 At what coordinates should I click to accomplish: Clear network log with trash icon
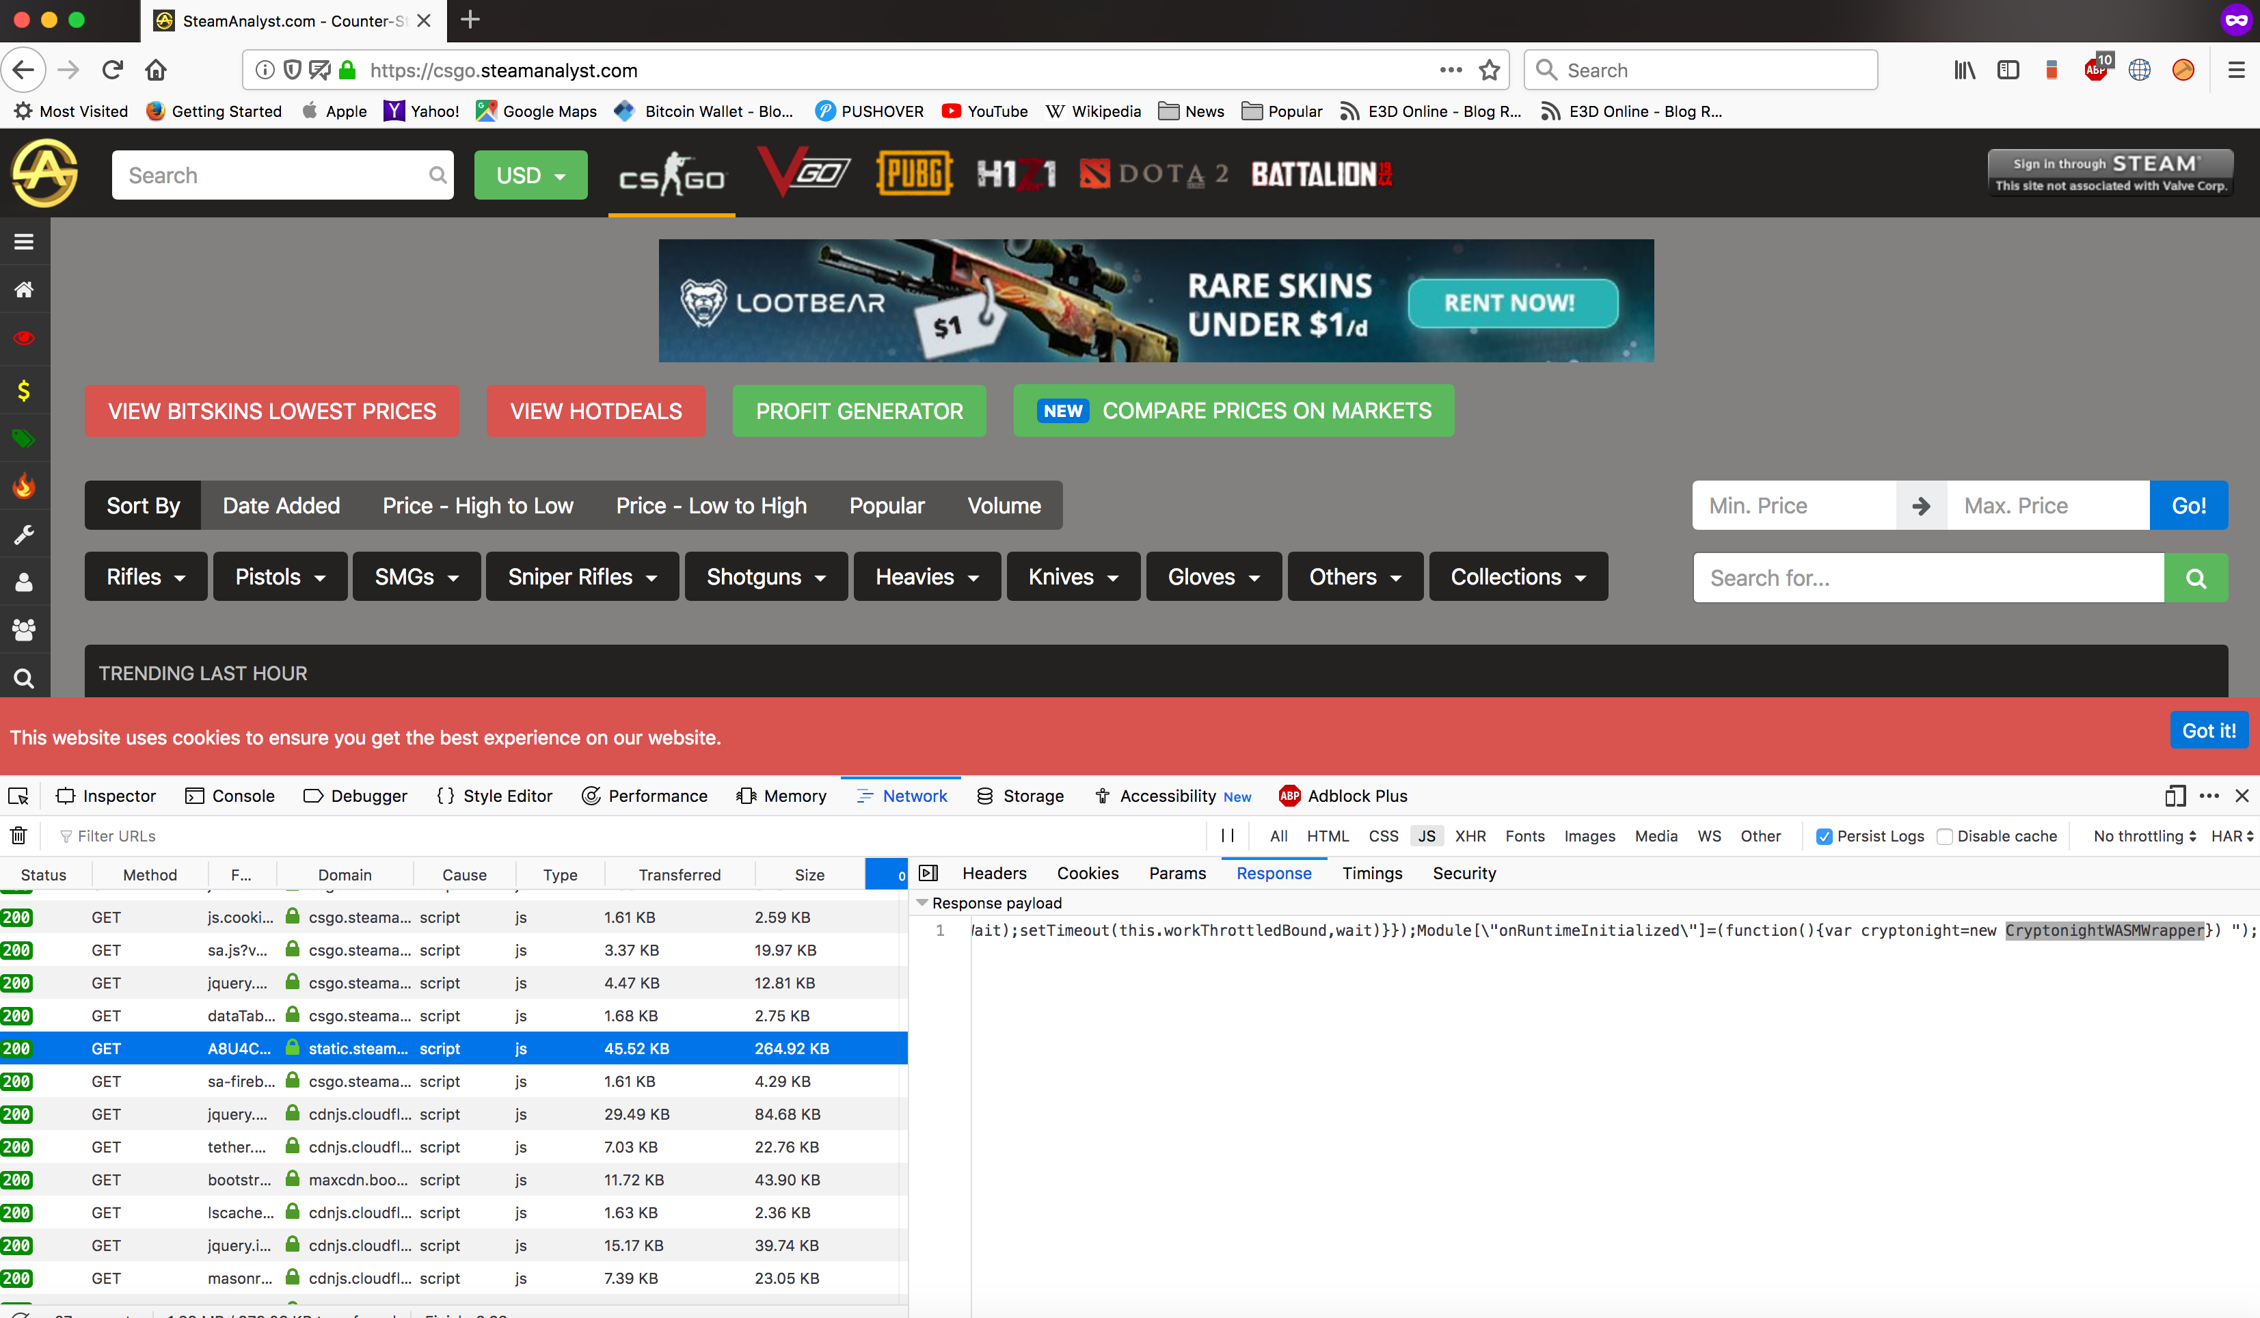[x=18, y=835]
